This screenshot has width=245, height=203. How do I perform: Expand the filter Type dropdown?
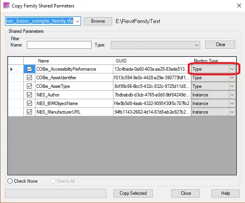pos(197,45)
